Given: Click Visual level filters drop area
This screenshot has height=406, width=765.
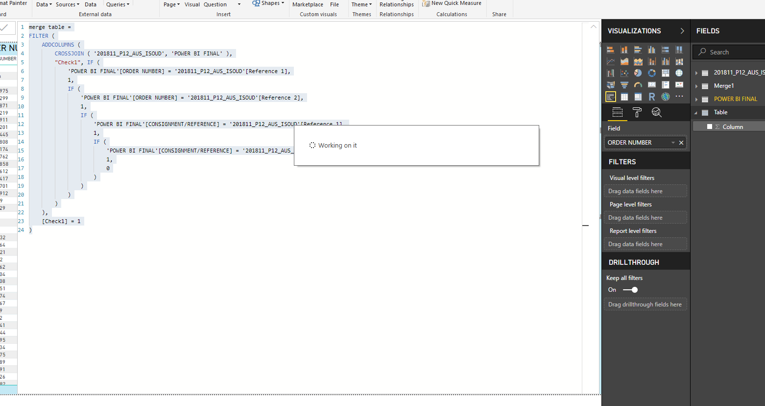Looking at the screenshot, I should (645, 191).
